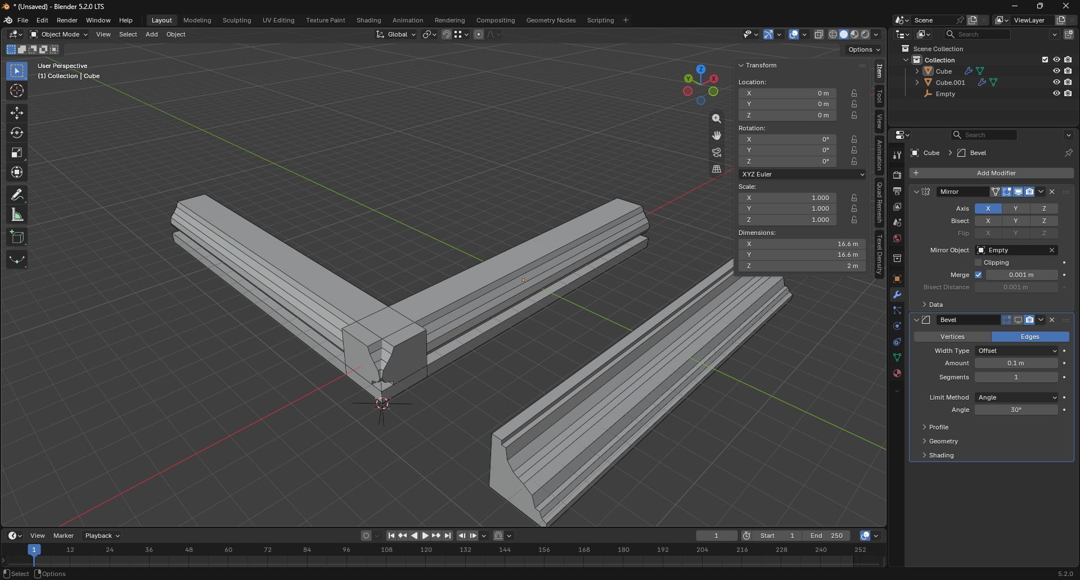Remove the Mirror modifier with its X

1052,192
